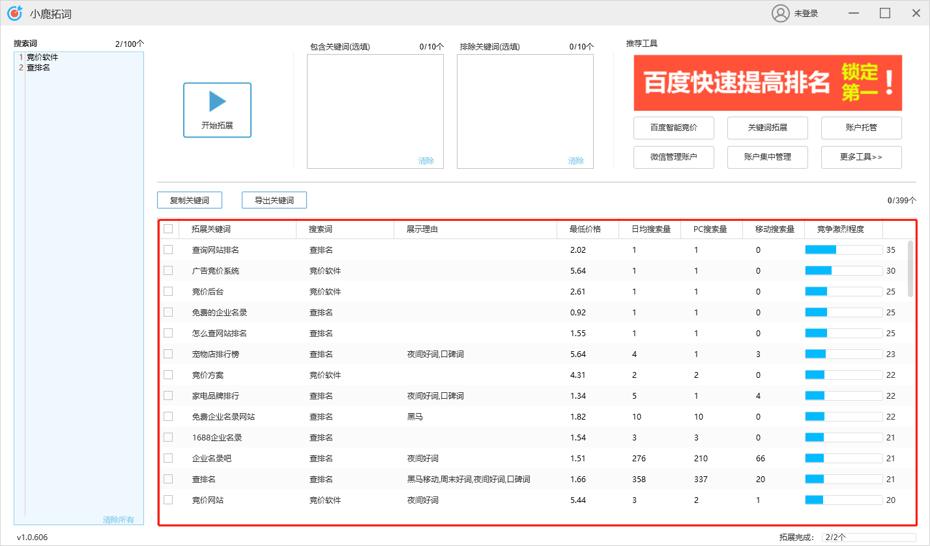Sort by 展示理由 column header
The width and height of the screenshot is (930, 546).
475,229
